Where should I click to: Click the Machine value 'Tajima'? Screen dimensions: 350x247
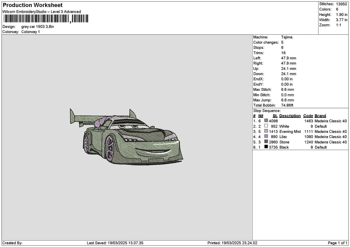[x=287, y=37]
